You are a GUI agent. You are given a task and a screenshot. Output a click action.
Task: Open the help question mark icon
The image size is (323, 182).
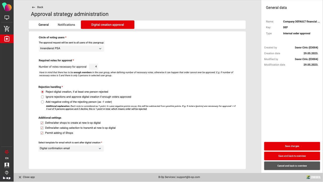pyautogui.click(x=7, y=173)
